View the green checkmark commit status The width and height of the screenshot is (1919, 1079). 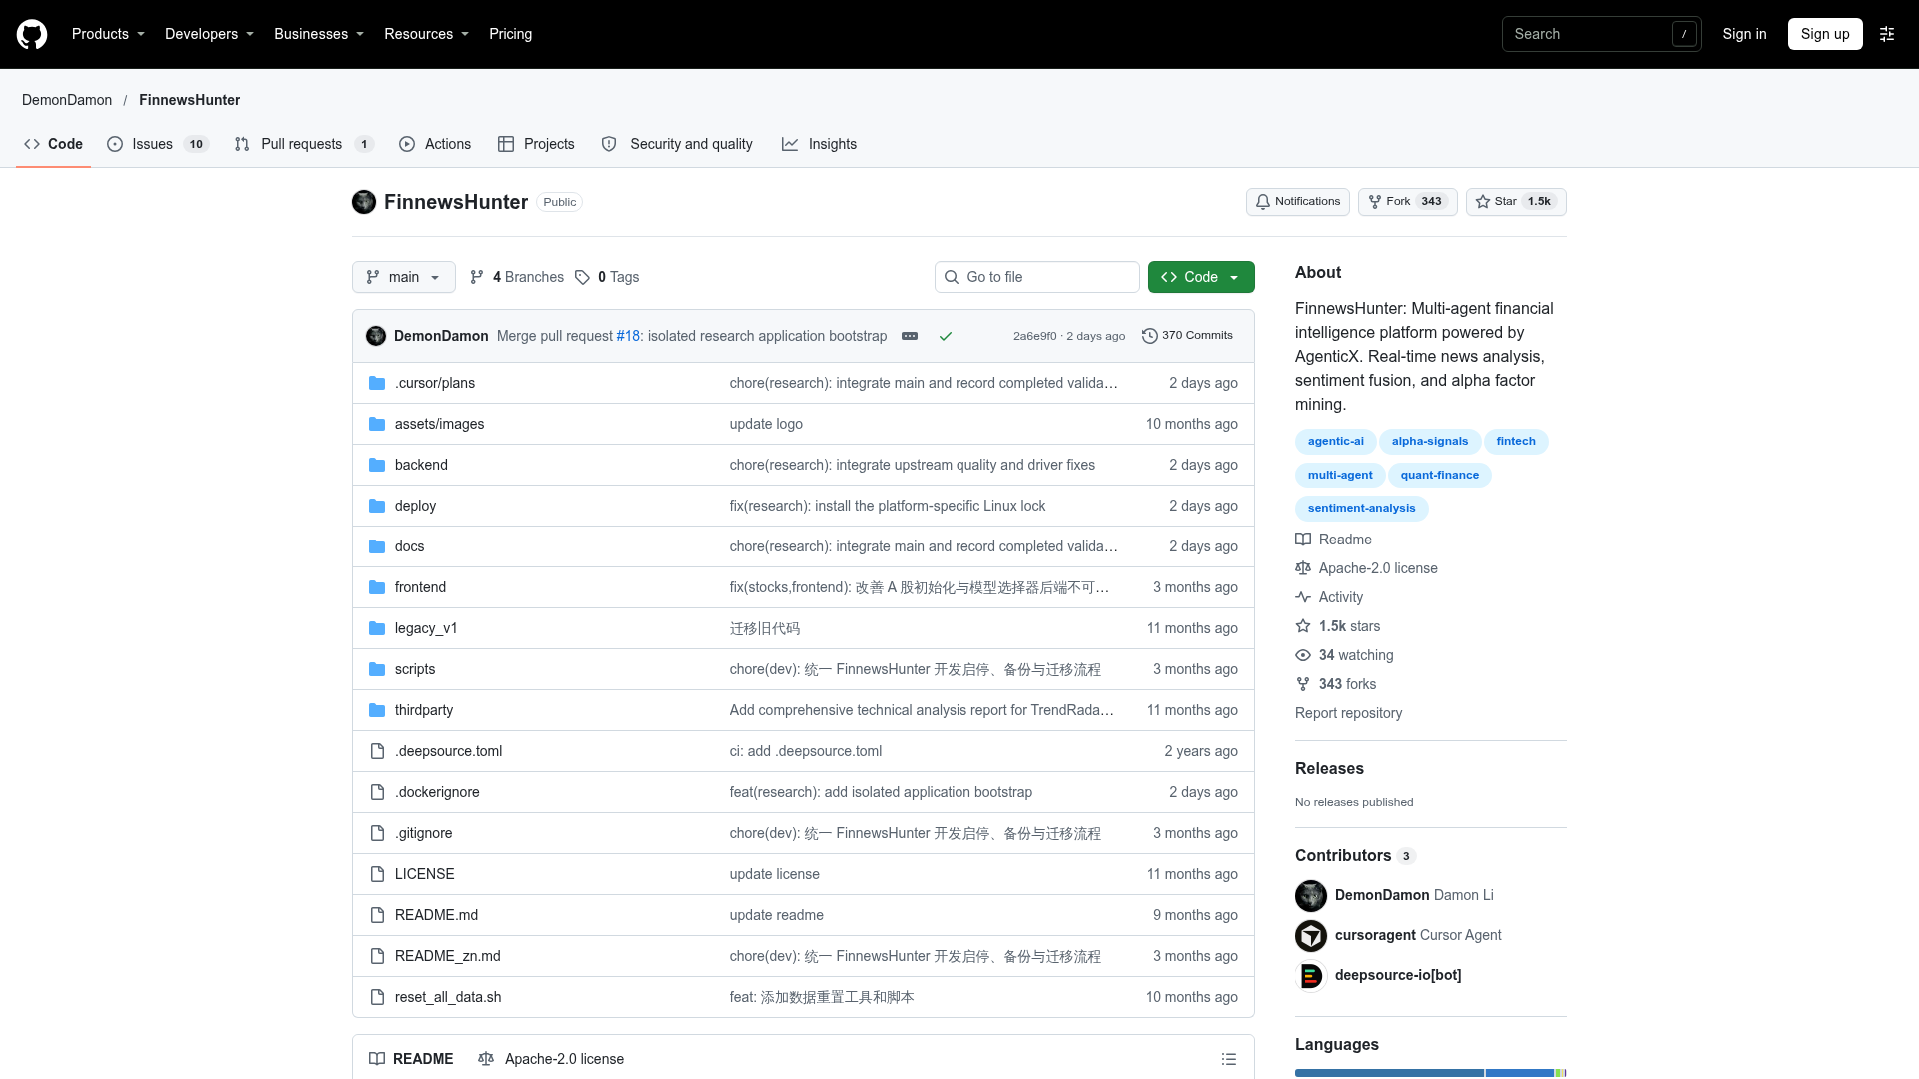946,336
